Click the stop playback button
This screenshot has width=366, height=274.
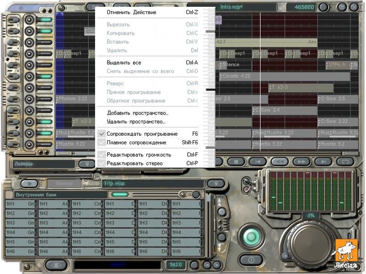click(236, 162)
